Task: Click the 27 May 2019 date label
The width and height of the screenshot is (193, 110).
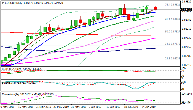Action: click(x=61, y=107)
